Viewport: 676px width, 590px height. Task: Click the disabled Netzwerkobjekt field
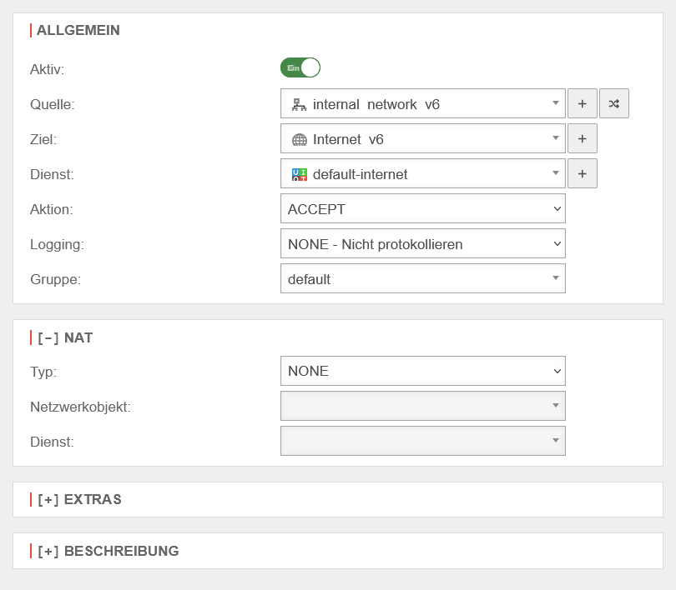pyautogui.click(x=422, y=406)
